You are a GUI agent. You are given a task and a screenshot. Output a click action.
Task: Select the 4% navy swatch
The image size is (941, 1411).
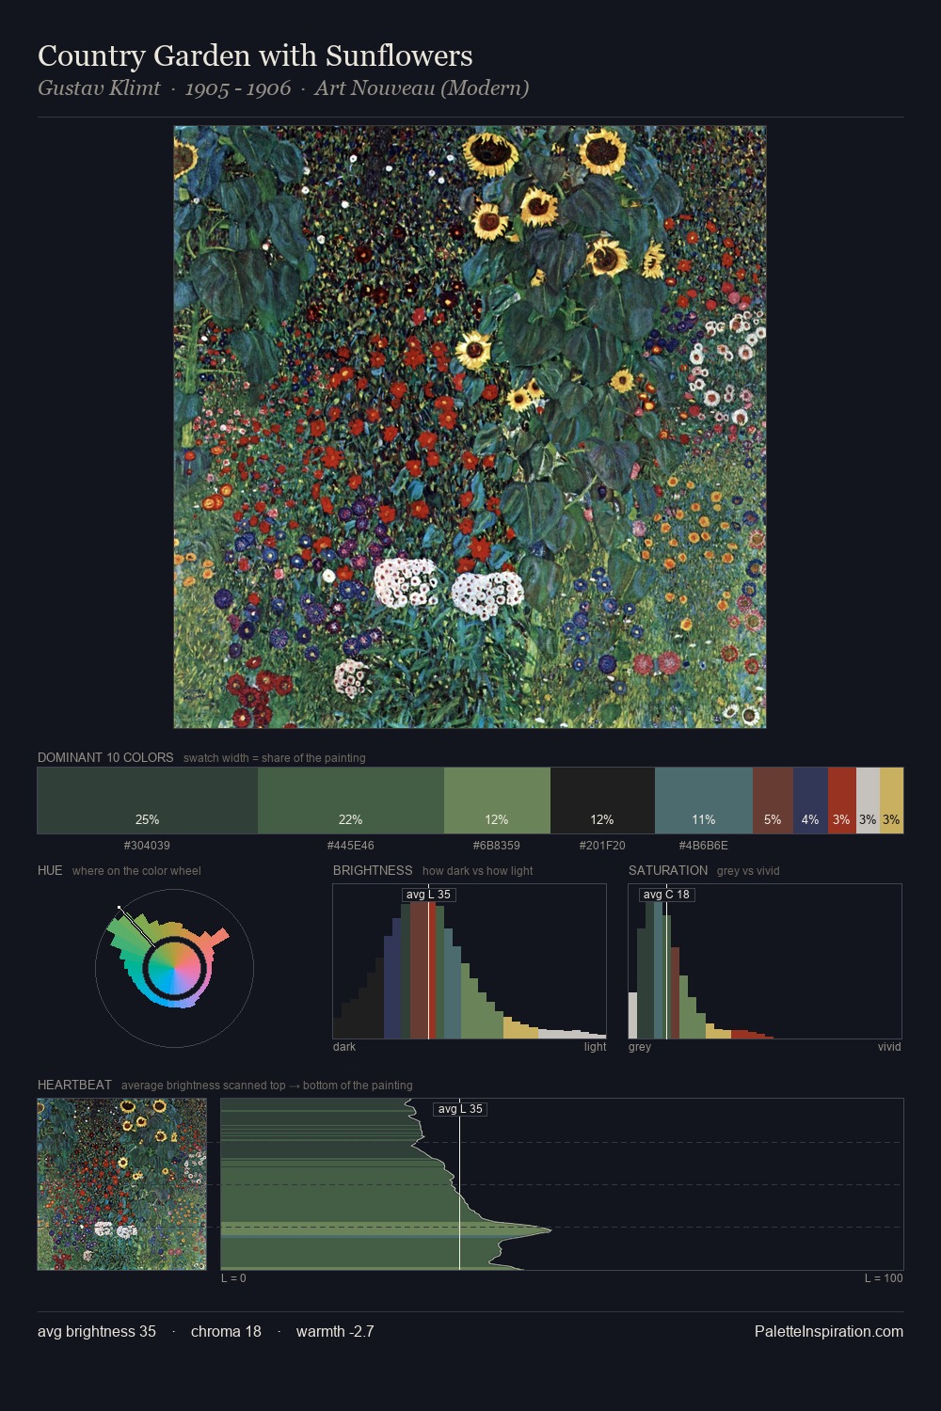point(810,801)
